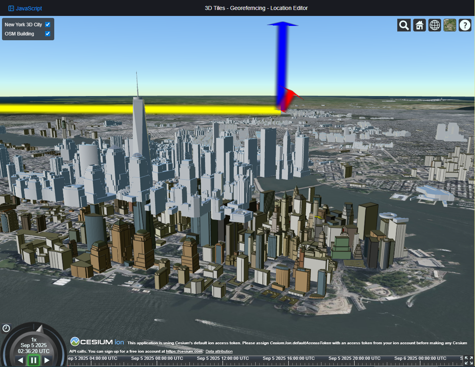Open the base layer imagery picker
The height and width of the screenshot is (367, 475).
tap(449, 25)
